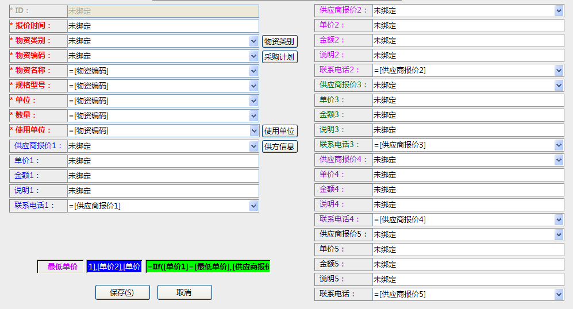Viewport: 573px width, 309px height.
Task: Open the 供应商报价4 dropdown arrow
Action: [x=559, y=160]
